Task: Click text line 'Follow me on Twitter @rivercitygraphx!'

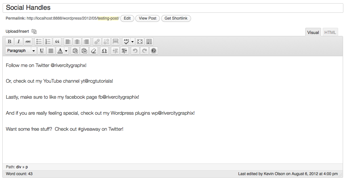Action: [46, 65]
